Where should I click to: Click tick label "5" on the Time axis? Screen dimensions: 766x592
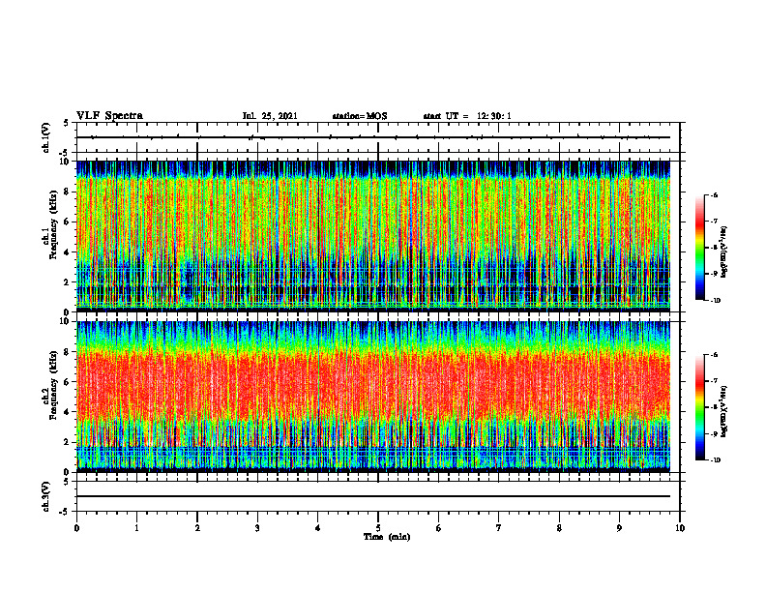(x=378, y=528)
